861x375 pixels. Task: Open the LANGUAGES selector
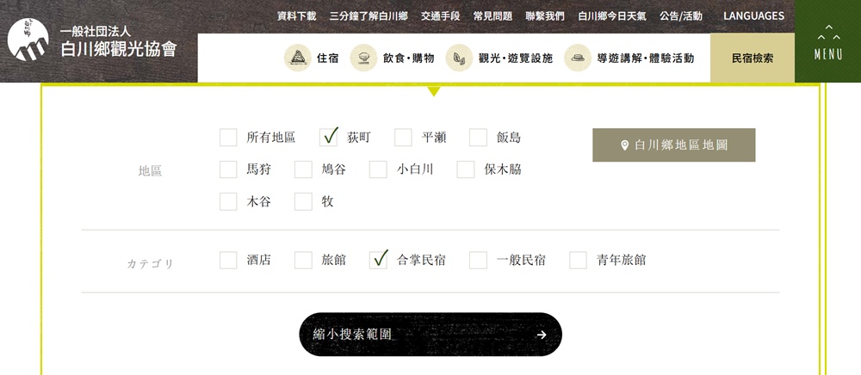(753, 15)
